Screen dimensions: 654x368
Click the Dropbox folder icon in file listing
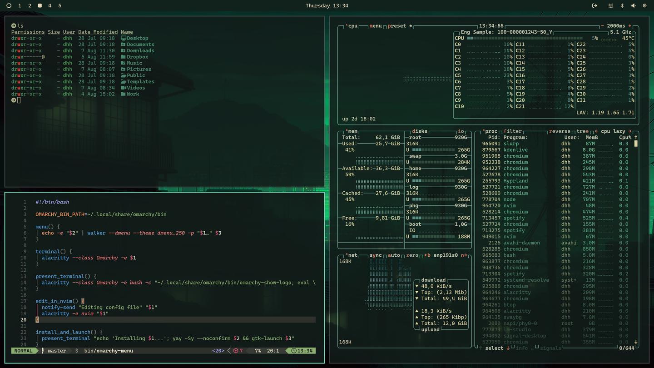[x=122, y=56]
